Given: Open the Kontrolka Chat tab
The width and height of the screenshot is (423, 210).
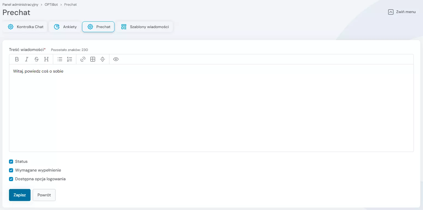Looking at the screenshot, I should [x=26, y=27].
